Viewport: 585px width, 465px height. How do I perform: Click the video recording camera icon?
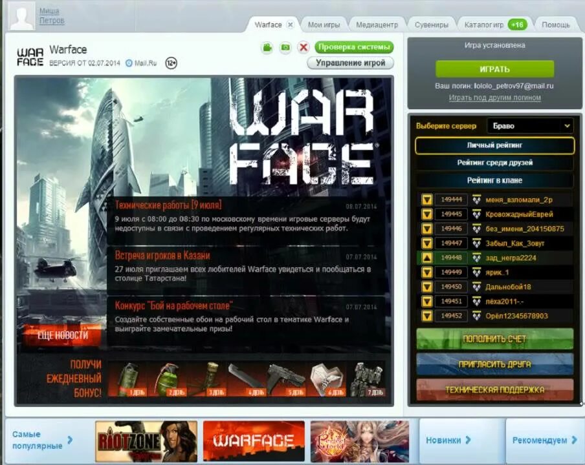point(267,48)
